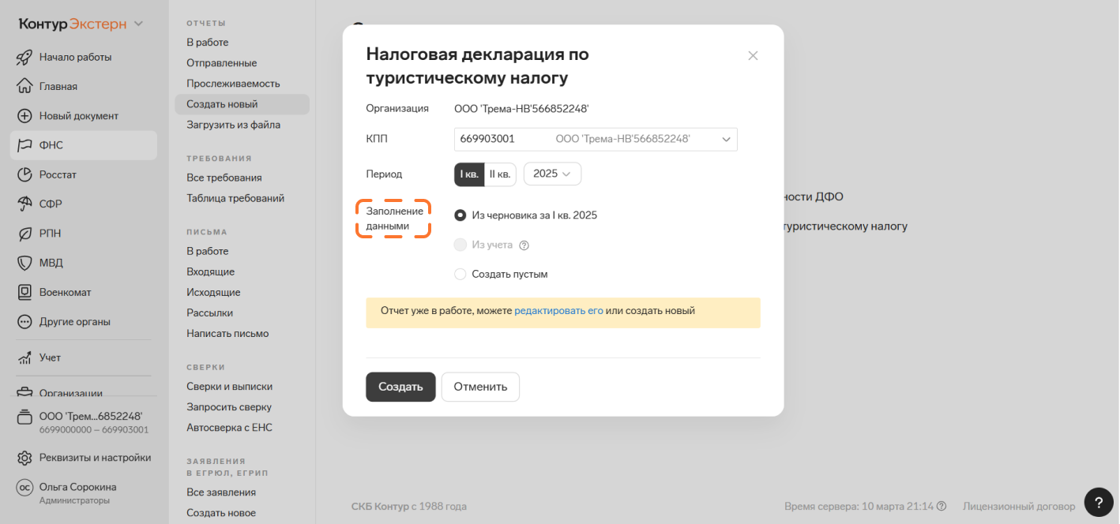
Task: Expand the КПП combo box
Action: (x=596, y=139)
